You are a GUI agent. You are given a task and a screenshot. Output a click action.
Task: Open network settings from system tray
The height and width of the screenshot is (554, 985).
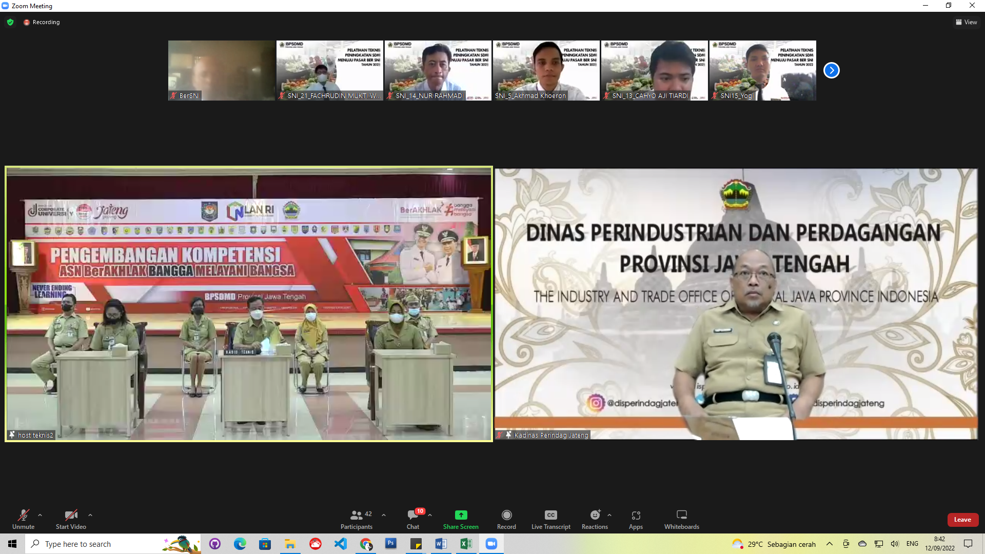[x=879, y=544]
